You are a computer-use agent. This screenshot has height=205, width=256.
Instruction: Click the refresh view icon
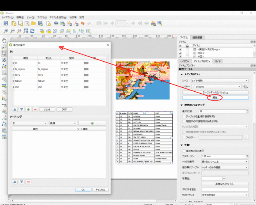pos(32,31)
